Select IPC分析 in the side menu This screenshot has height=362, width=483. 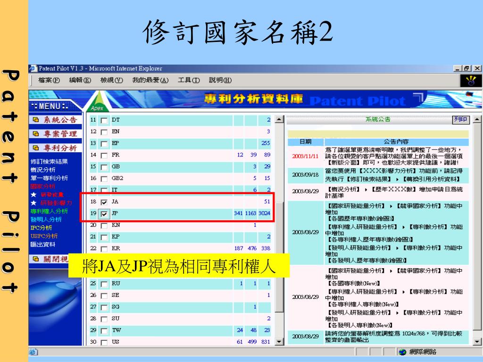pos(41,228)
